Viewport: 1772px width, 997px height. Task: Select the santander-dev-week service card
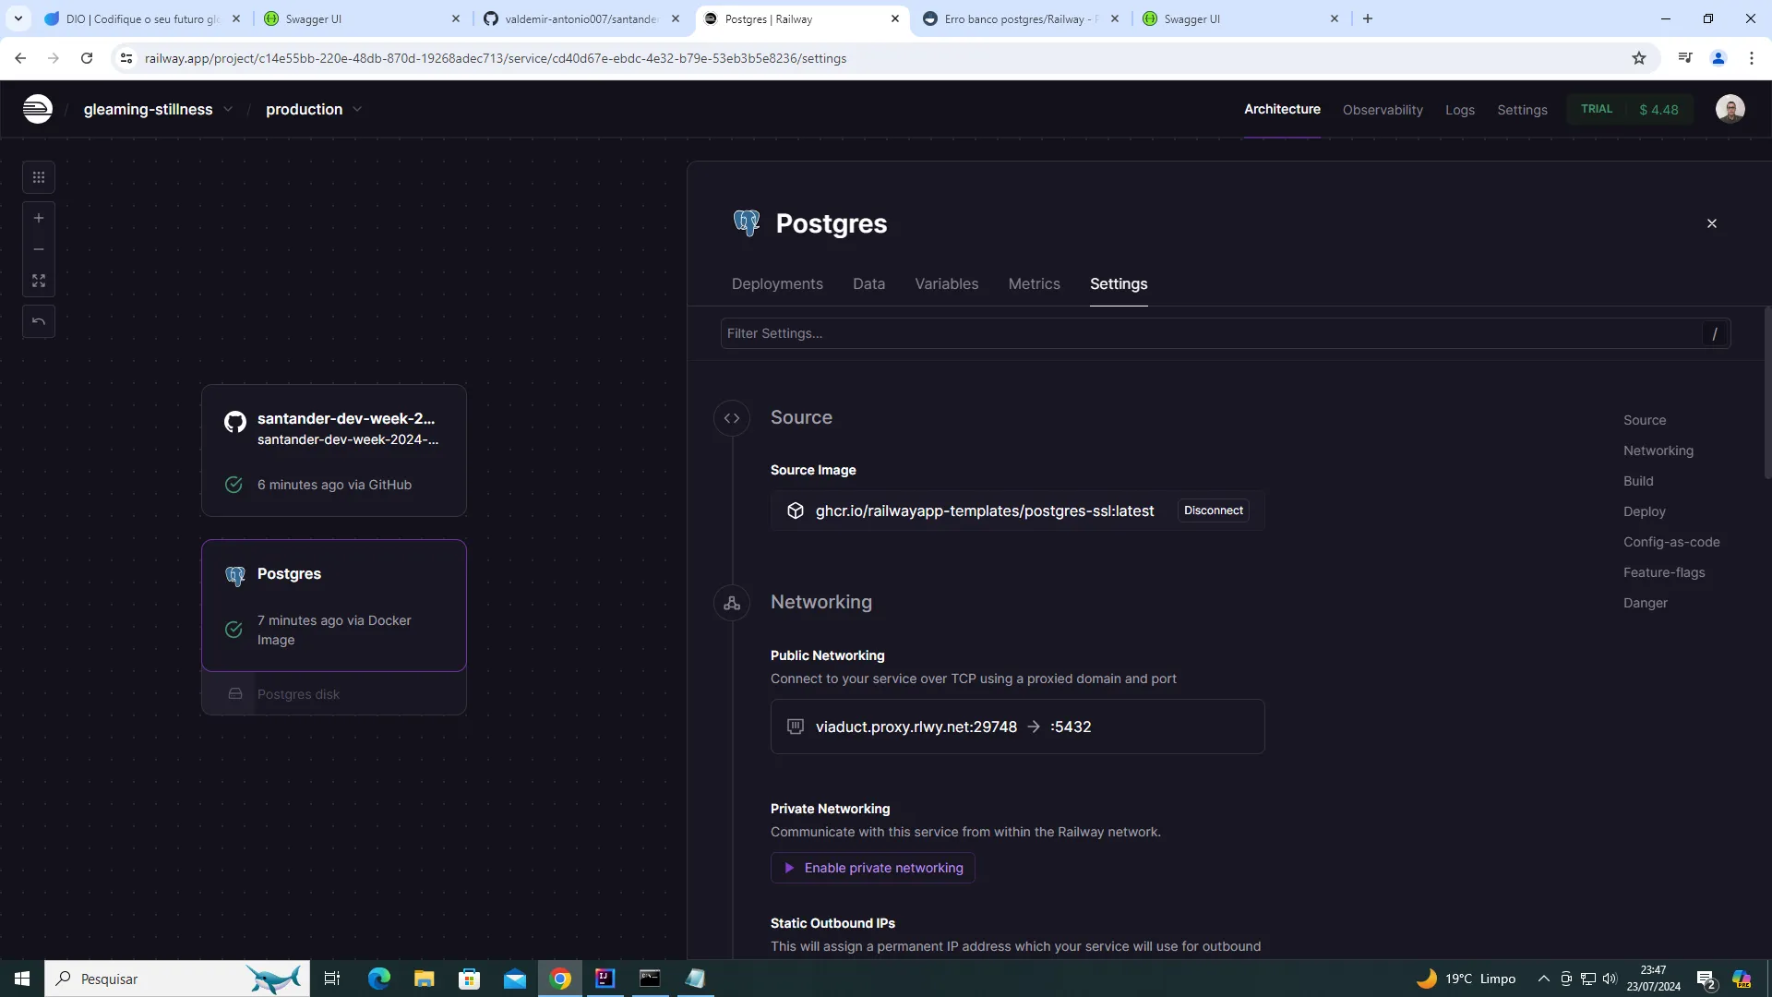333,450
